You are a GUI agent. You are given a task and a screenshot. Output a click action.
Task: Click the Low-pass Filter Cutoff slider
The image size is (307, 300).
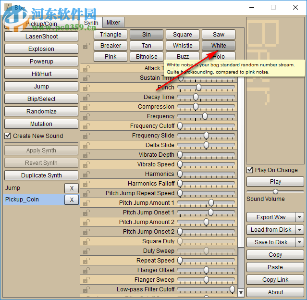coord(206,289)
